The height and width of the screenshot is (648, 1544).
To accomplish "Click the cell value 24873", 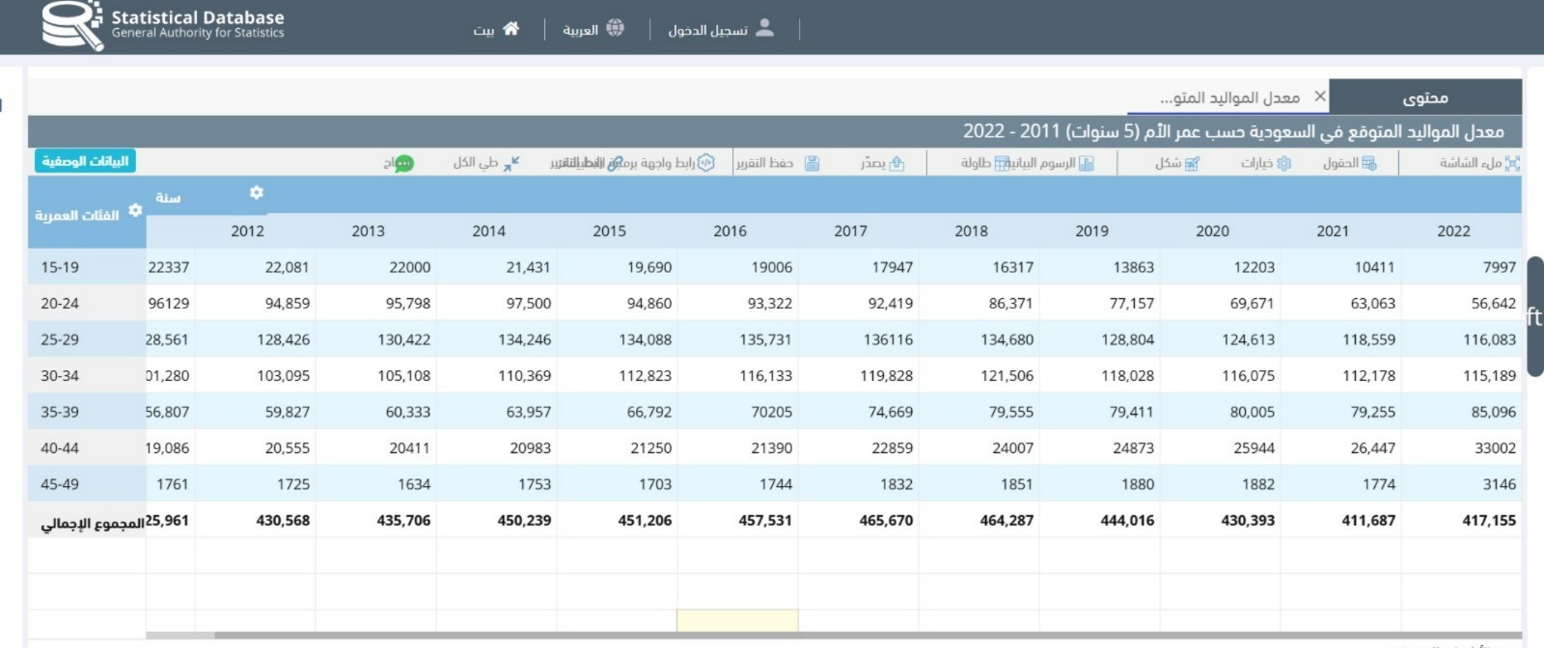I will 1133,447.
